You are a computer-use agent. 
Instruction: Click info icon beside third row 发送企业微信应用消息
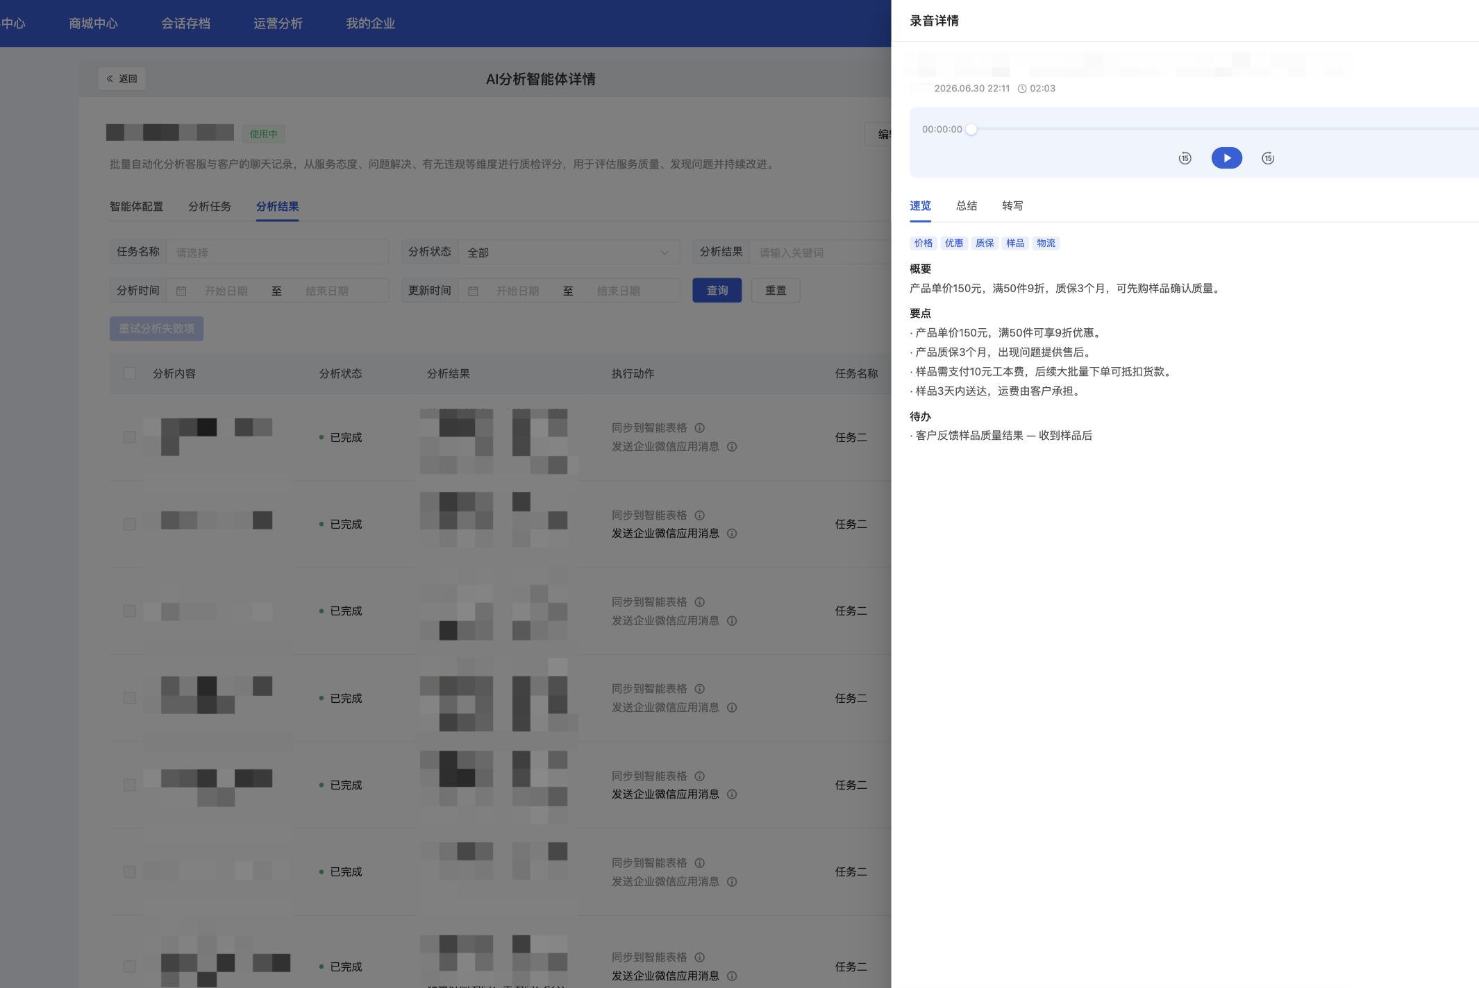coord(732,621)
